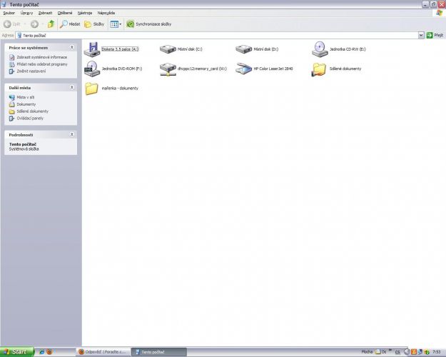
Task: Click Synchronizace složky toolbar button
Action: click(149, 24)
